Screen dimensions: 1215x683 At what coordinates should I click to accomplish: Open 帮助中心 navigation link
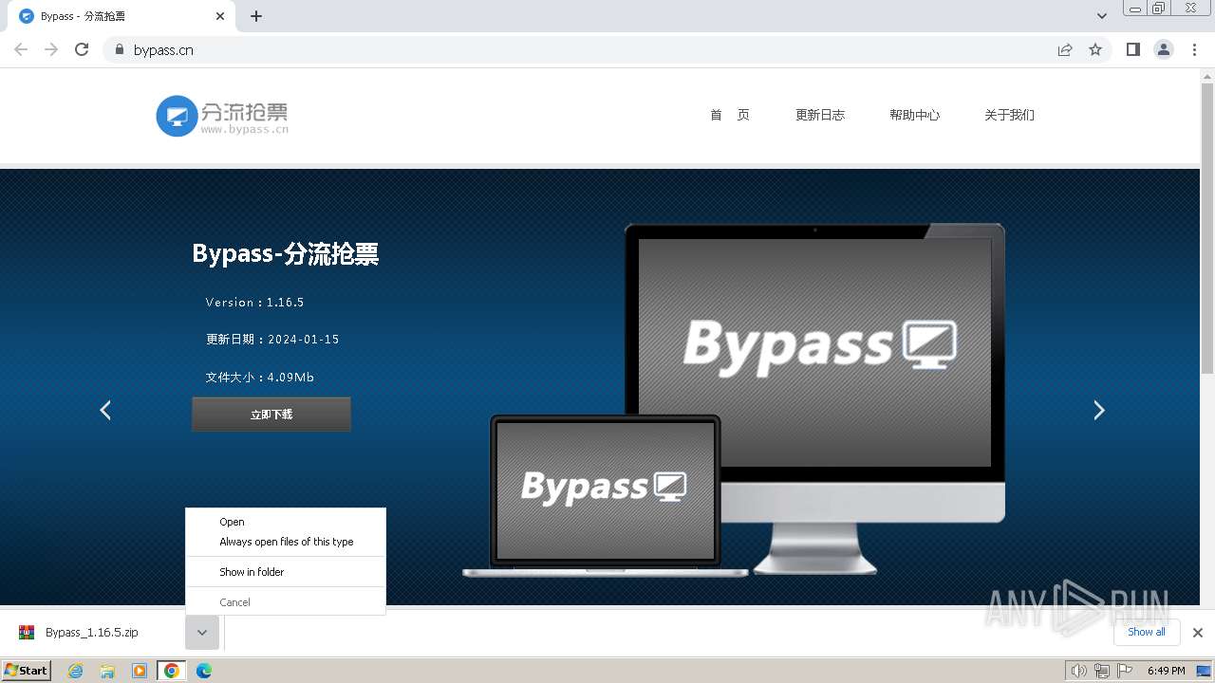(x=914, y=115)
